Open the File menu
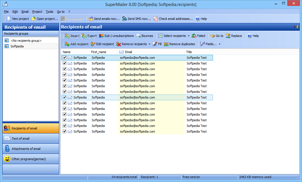This screenshot has height=182, width=302. [x=6, y=12]
